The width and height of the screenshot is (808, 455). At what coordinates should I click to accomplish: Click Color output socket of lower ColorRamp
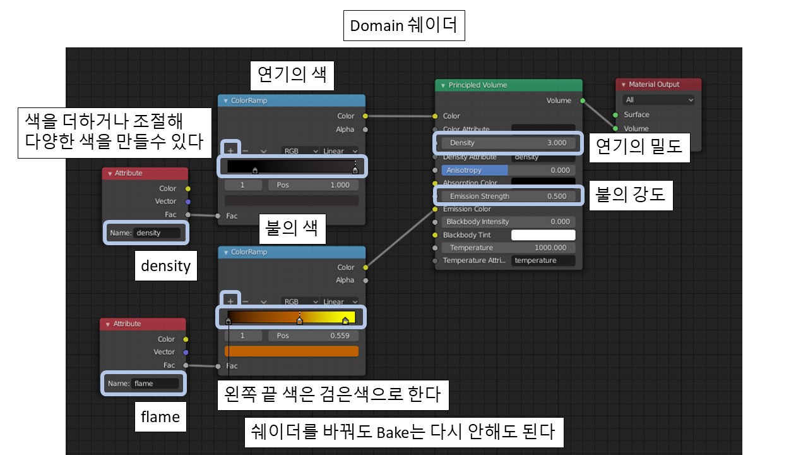point(365,267)
